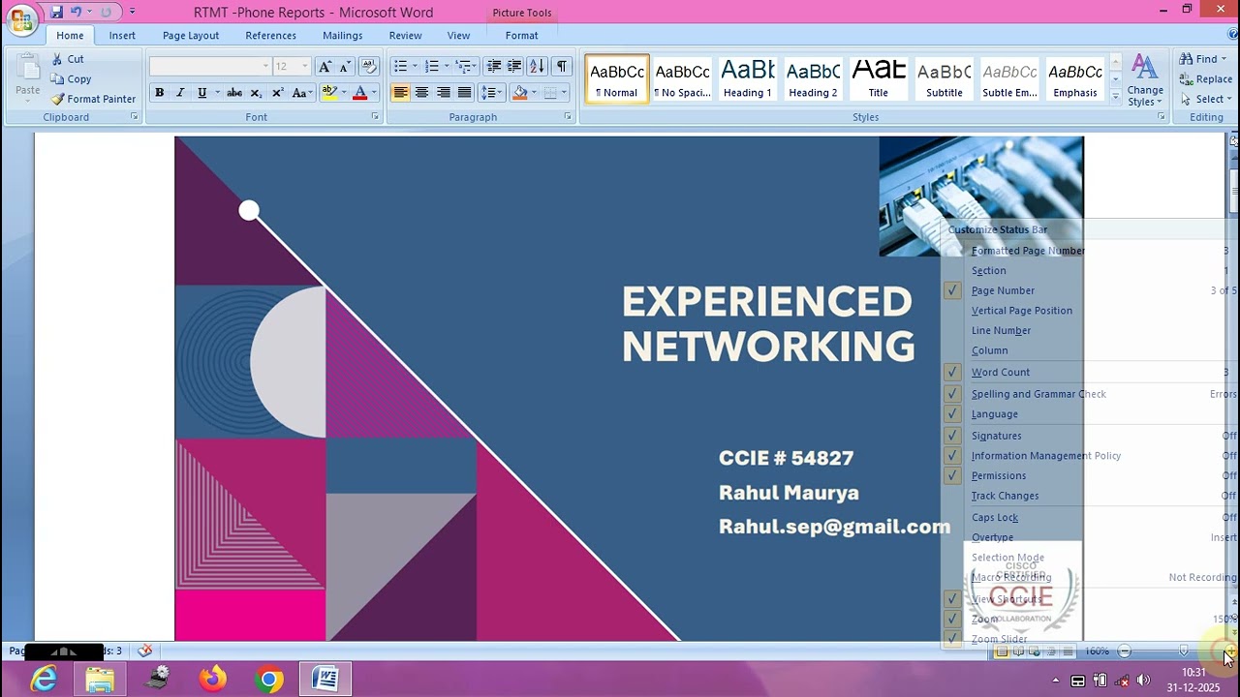Image resolution: width=1240 pixels, height=697 pixels.
Task: Open the font name dropdown
Action: (x=265, y=67)
